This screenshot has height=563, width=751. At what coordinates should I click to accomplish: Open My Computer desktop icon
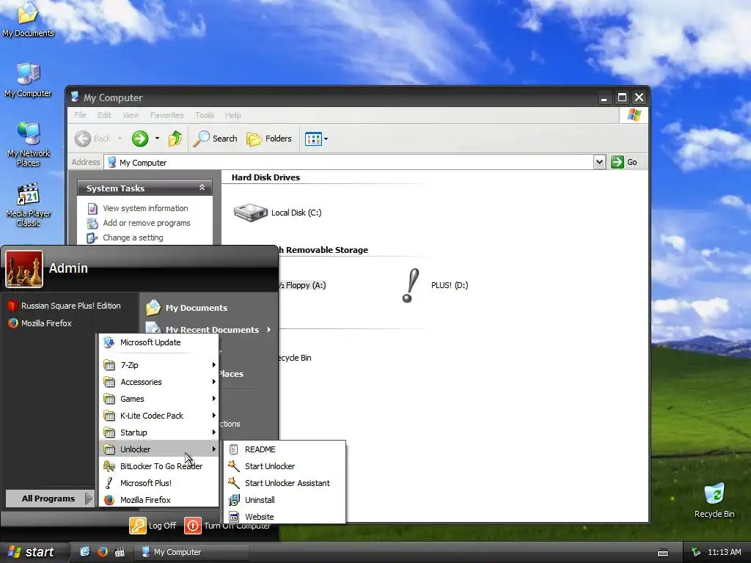pos(28,79)
